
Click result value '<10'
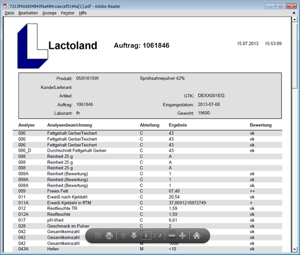tap(172, 249)
